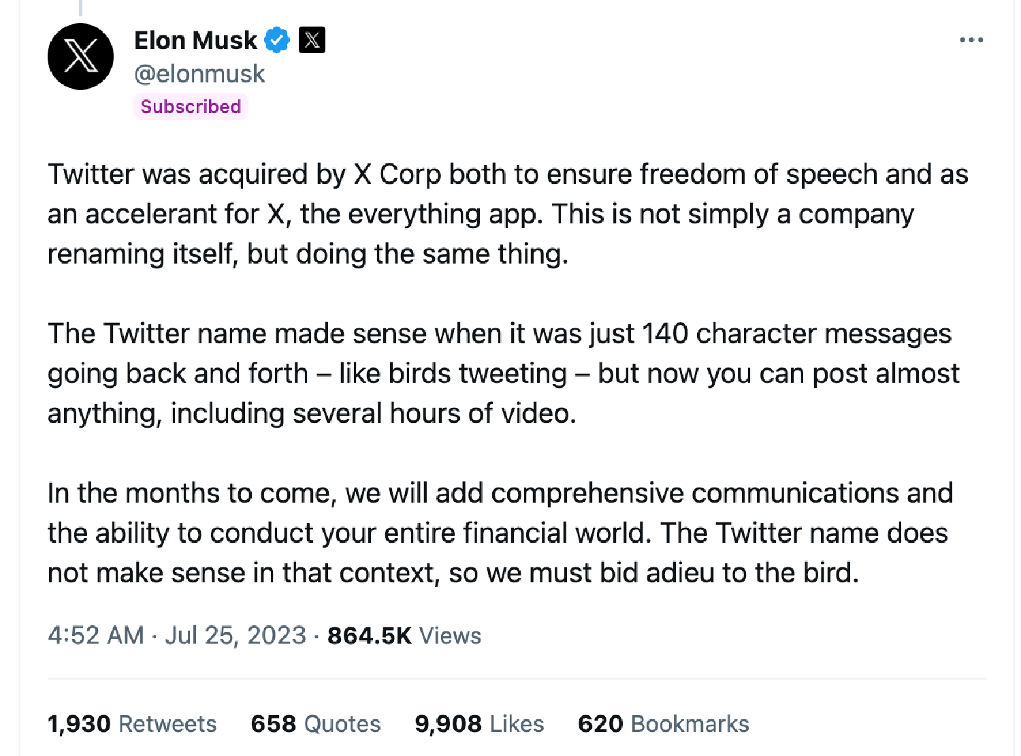Click the 4:52 AM Jul 25, 2023 timestamp
Viewport: 1021px width, 756px height.
click(x=177, y=635)
